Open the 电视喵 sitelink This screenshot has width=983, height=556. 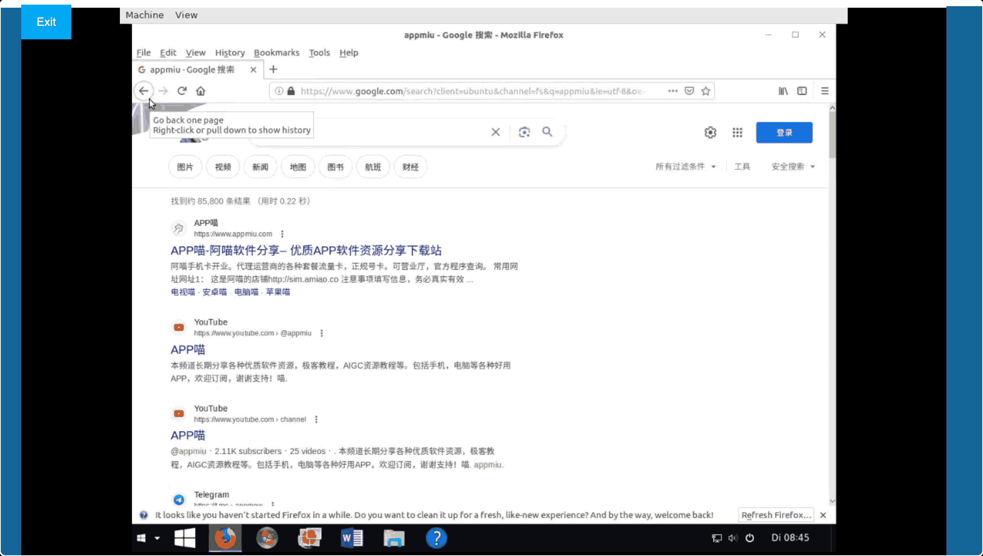[x=183, y=292]
